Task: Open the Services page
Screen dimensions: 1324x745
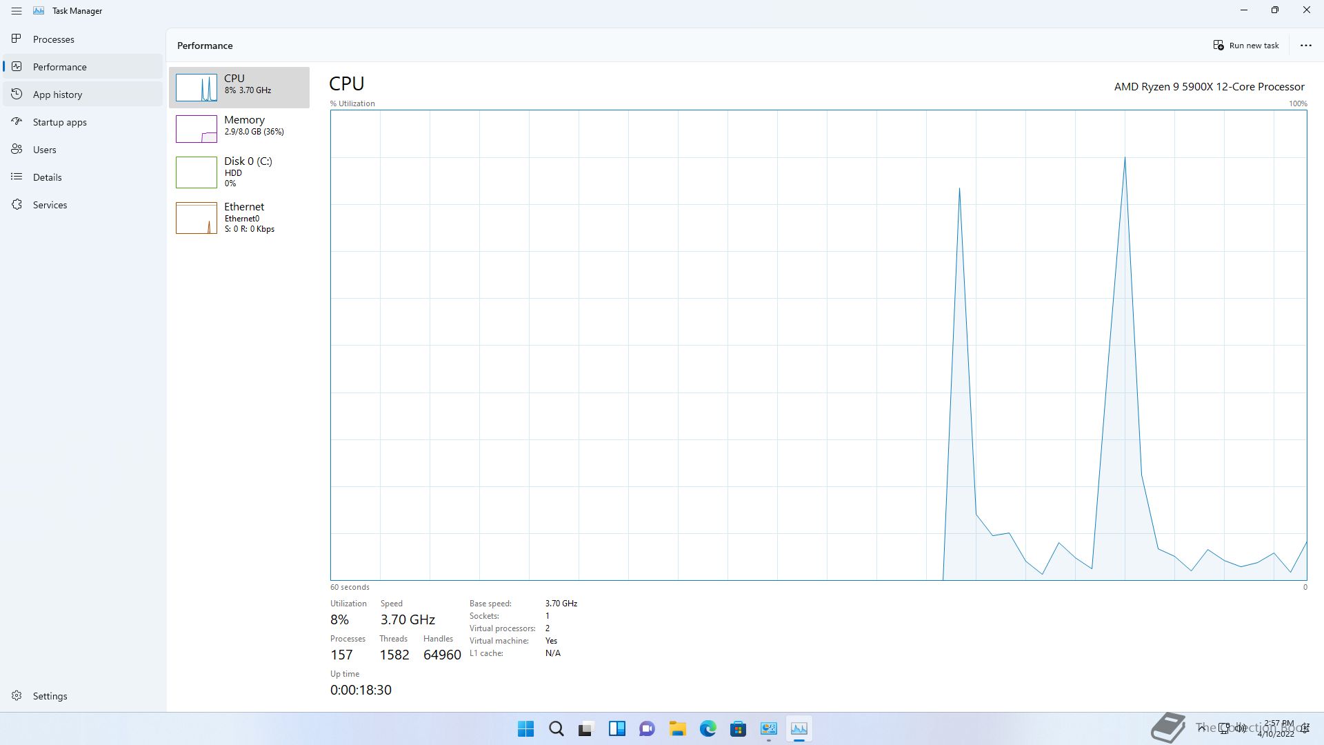Action: click(x=83, y=205)
